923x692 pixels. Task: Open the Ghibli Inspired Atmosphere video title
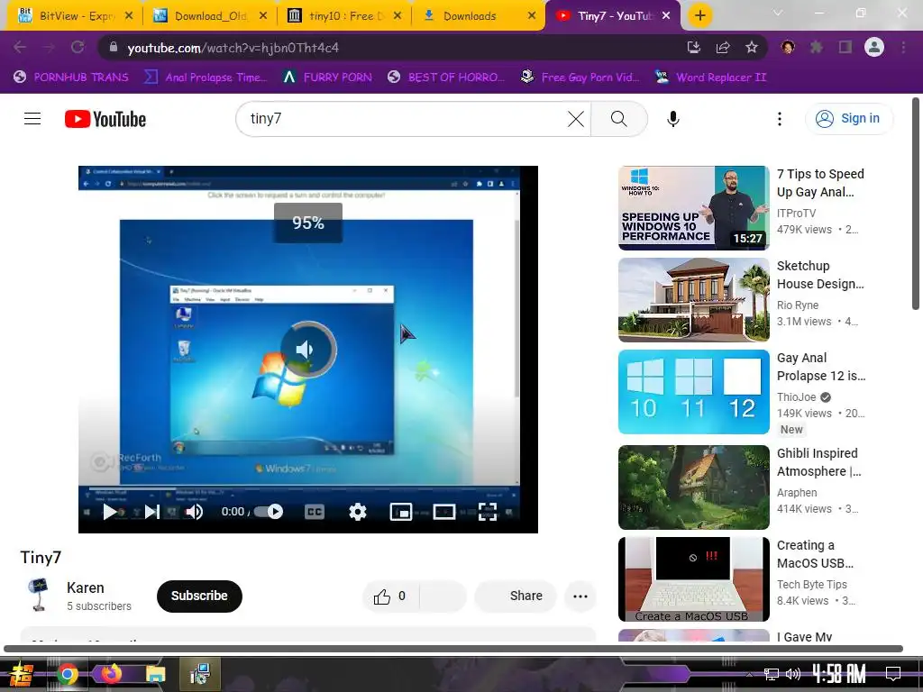coord(818,462)
